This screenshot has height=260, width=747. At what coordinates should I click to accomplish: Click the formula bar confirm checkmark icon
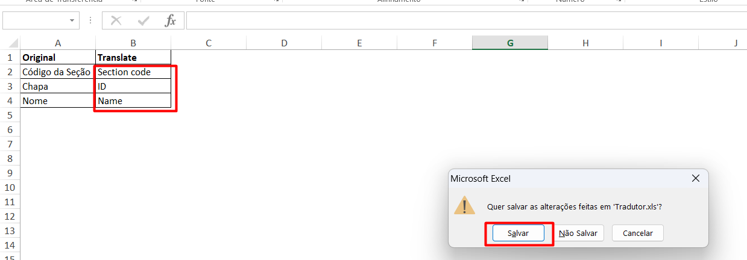point(143,20)
